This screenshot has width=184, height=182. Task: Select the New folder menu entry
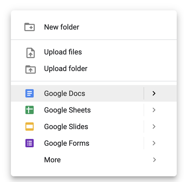(x=62, y=27)
